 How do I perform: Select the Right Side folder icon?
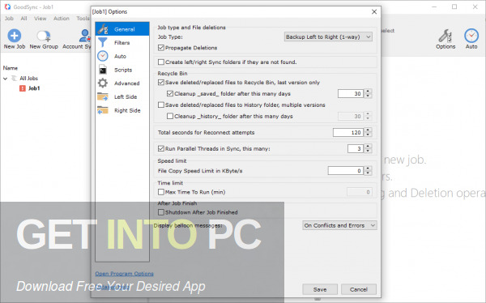tap(103, 110)
